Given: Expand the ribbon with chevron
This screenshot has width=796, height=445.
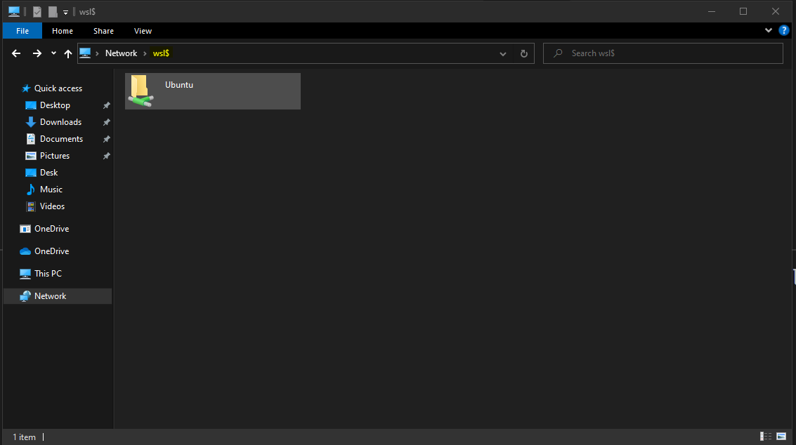Looking at the screenshot, I should click(768, 30).
